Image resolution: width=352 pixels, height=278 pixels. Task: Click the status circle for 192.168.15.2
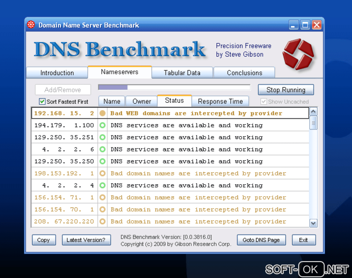click(x=102, y=113)
